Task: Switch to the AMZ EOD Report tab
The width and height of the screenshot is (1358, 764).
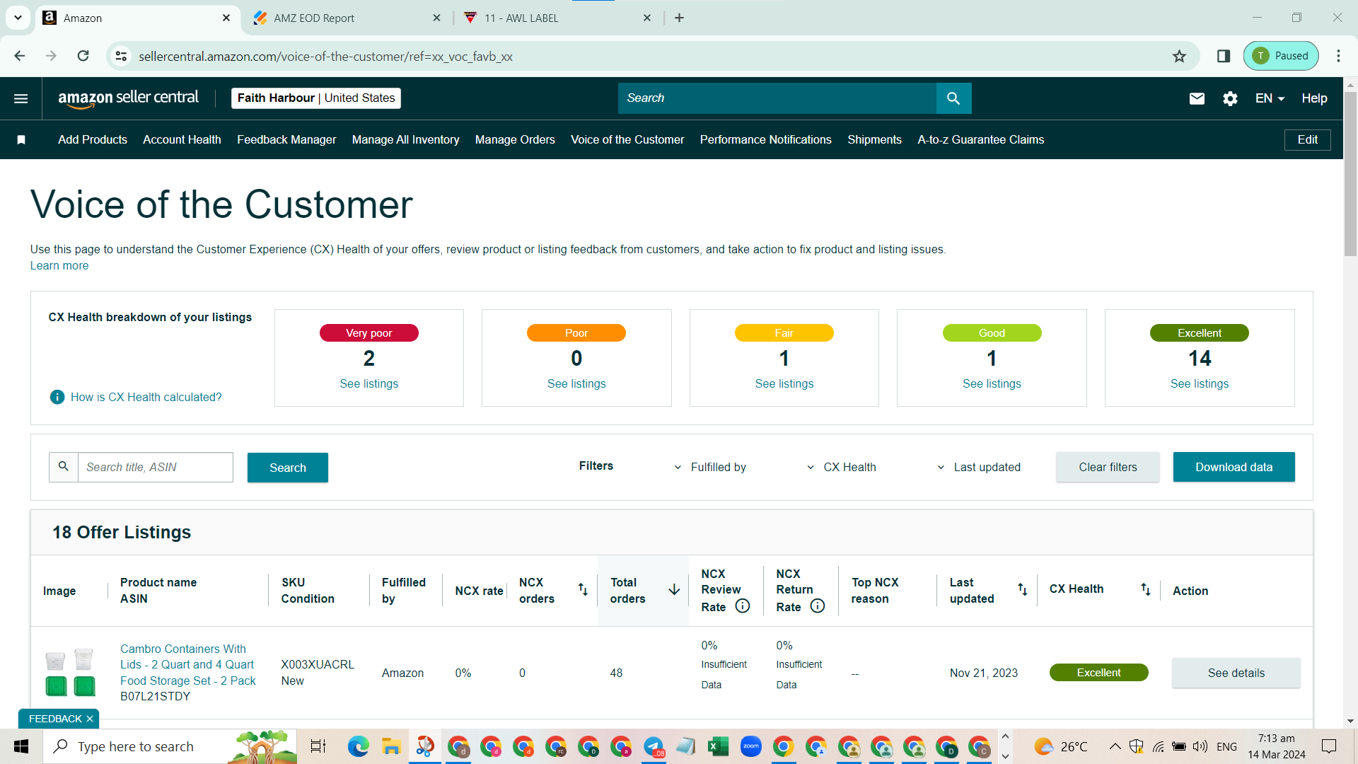Action: click(347, 18)
